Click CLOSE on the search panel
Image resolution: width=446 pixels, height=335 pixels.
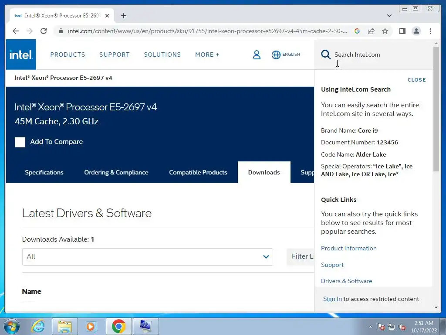[416, 80]
